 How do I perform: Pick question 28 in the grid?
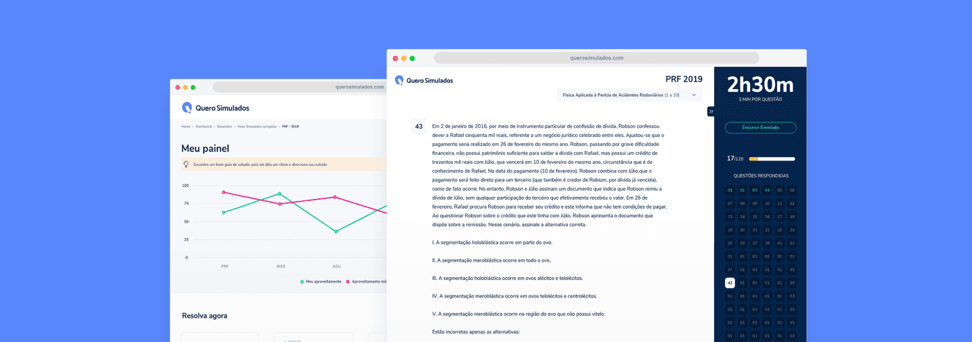(767, 243)
